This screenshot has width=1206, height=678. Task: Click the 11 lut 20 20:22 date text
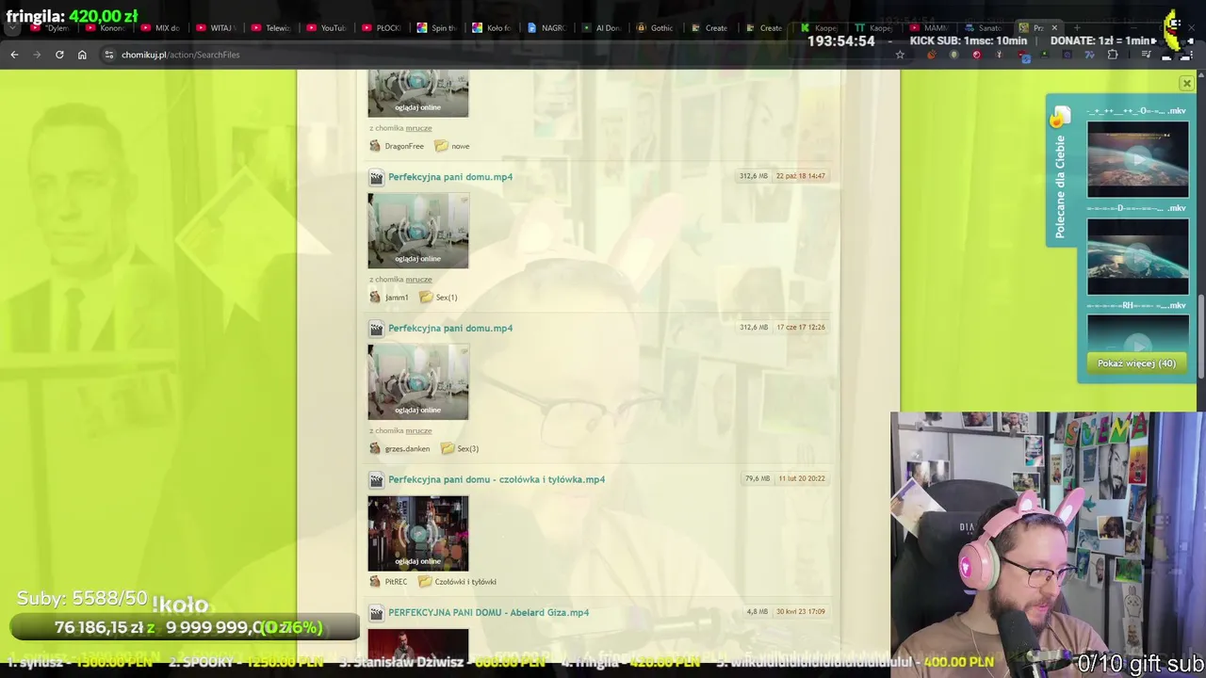pyautogui.click(x=802, y=478)
